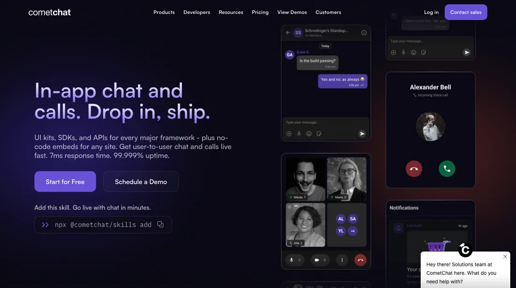Screen dimensions: 516x288
Task: Turn off camera in video call controls
Action: pos(317,260)
